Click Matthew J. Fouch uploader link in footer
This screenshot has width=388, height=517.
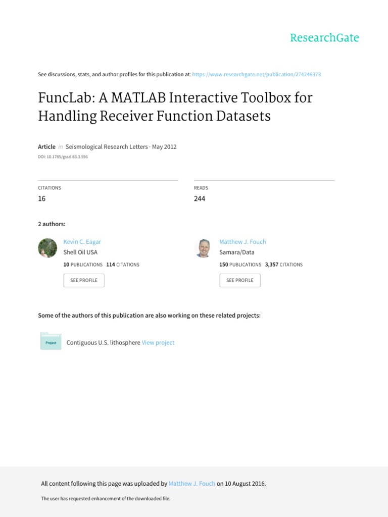[192, 484]
